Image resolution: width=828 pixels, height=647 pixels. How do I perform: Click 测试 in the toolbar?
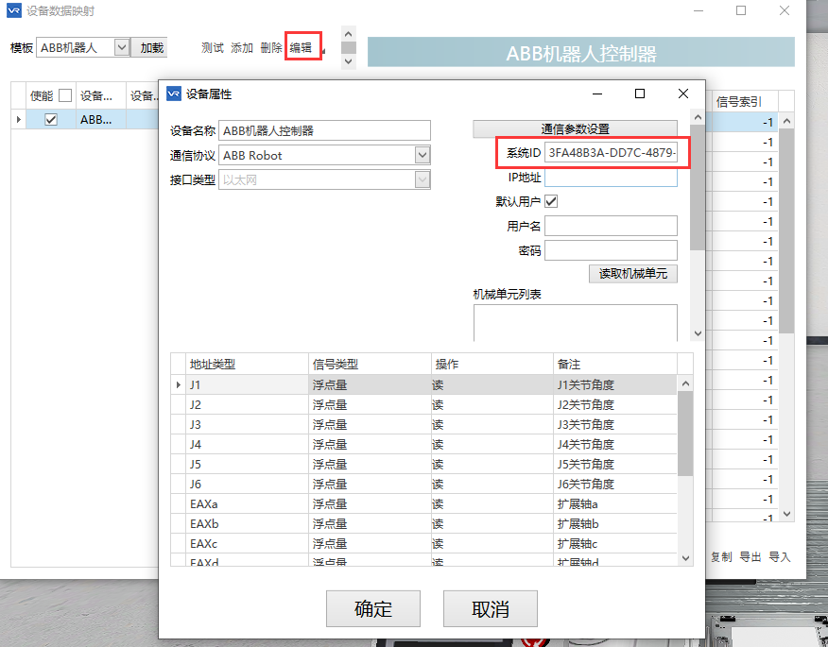(213, 48)
